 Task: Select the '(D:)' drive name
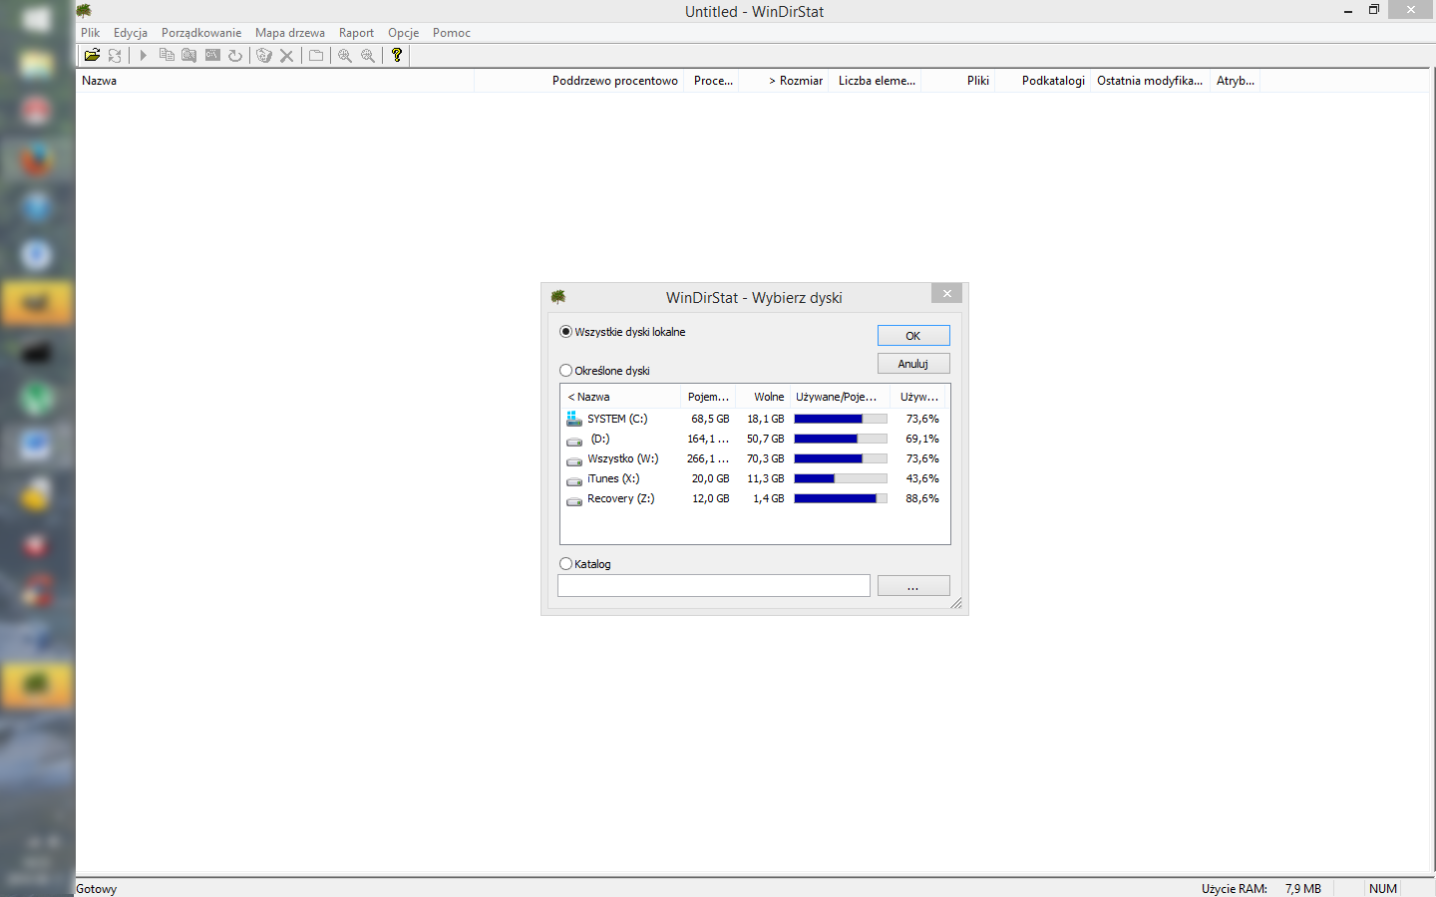point(600,439)
